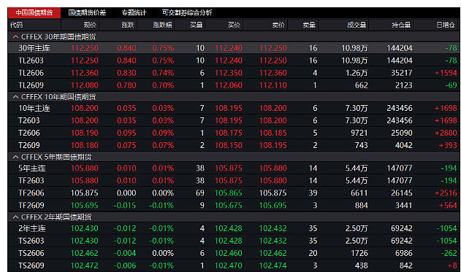The height and width of the screenshot is (272, 461).
Task: Sort by 买量 column header
Action: point(196,25)
